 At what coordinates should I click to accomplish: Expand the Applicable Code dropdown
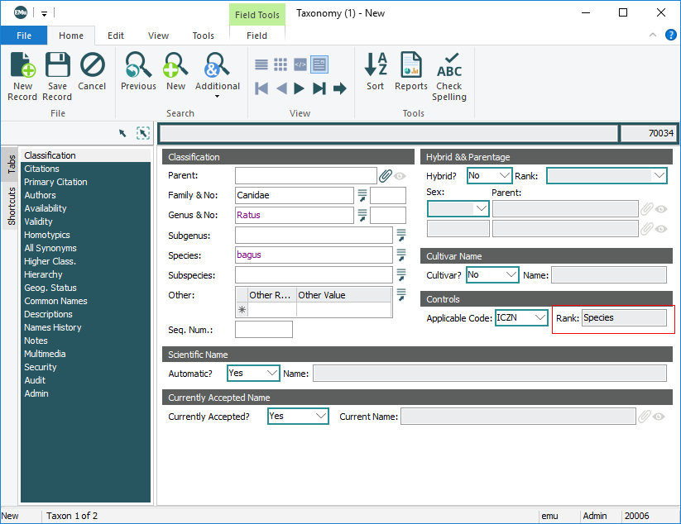coord(540,317)
